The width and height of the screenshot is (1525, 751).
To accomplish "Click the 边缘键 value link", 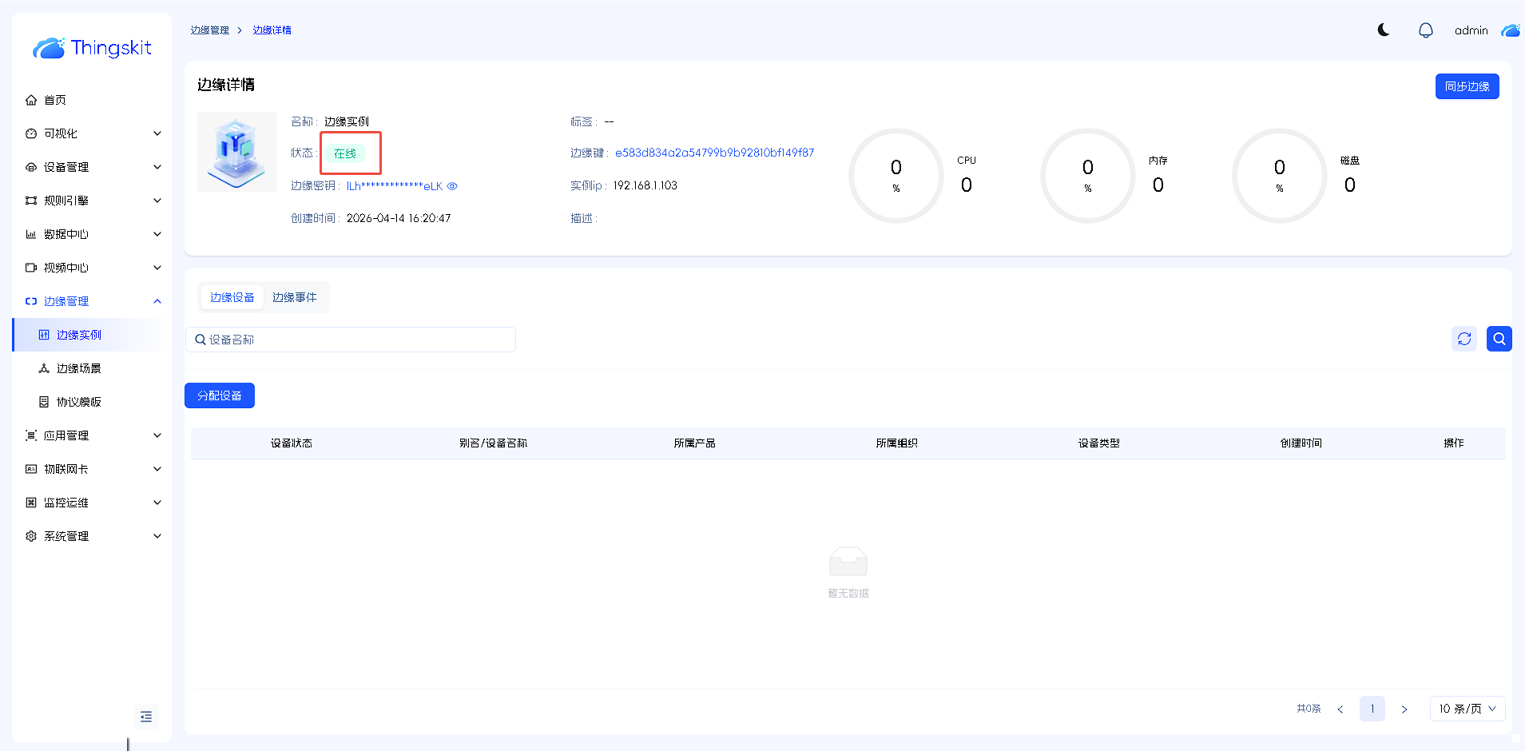I will coord(715,153).
